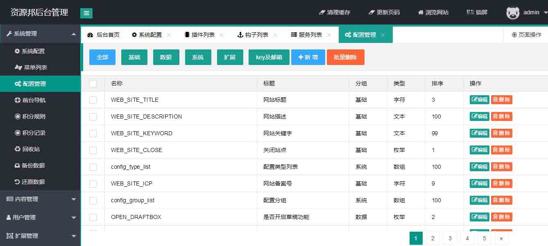Click 编辑 for WEB_SITE_CLOSE row
Screen dimensions: 548x246
click(479, 150)
